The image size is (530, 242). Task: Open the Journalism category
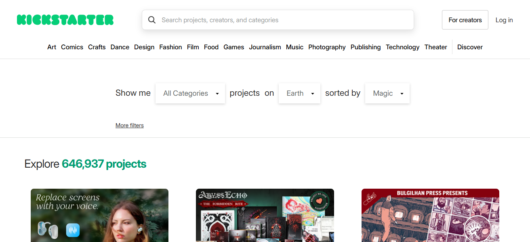point(265,47)
